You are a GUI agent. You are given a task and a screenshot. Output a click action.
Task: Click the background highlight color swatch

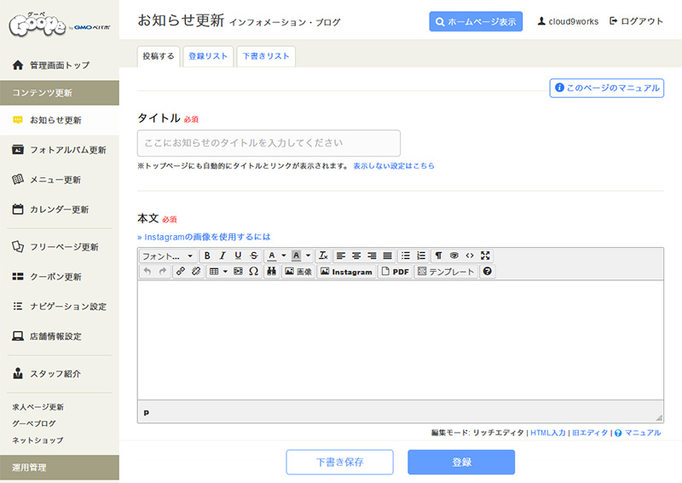296,256
